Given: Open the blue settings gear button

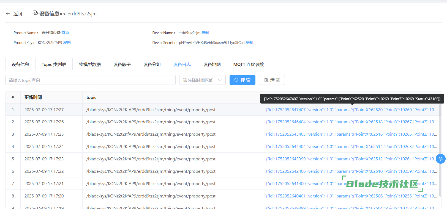Looking at the screenshot, I should (x=440, y=159).
